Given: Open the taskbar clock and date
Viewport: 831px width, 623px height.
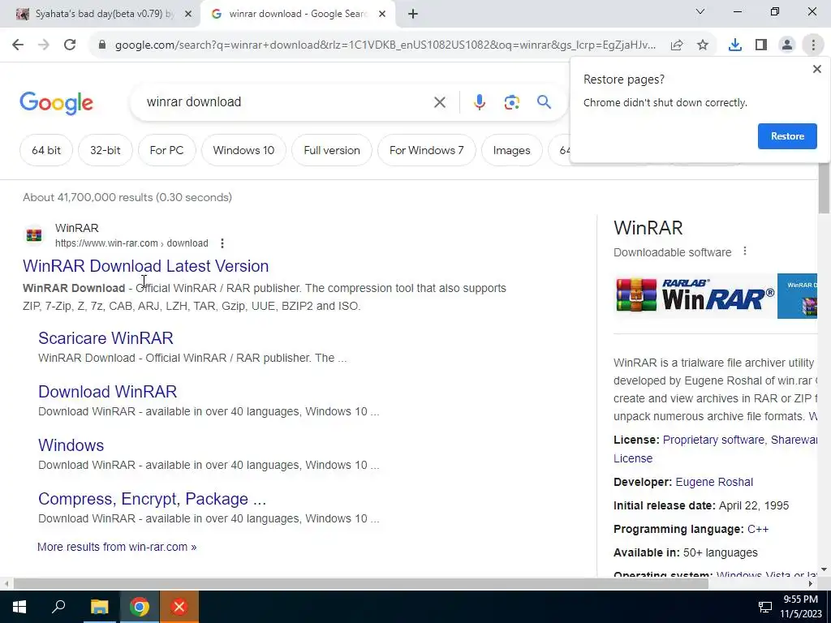Looking at the screenshot, I should click(801, 607).
